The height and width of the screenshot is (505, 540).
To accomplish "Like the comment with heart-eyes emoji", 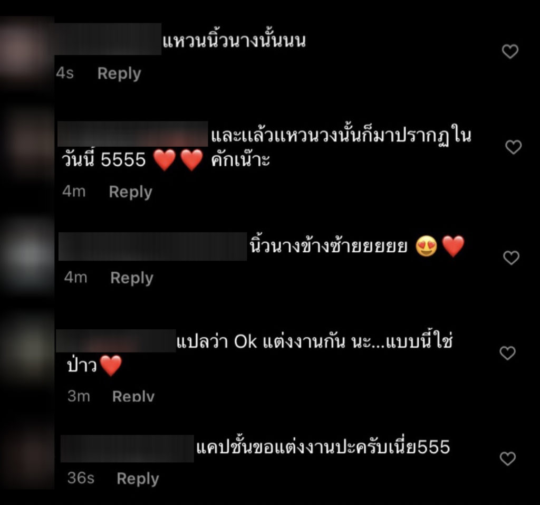I will pos(511,258).
